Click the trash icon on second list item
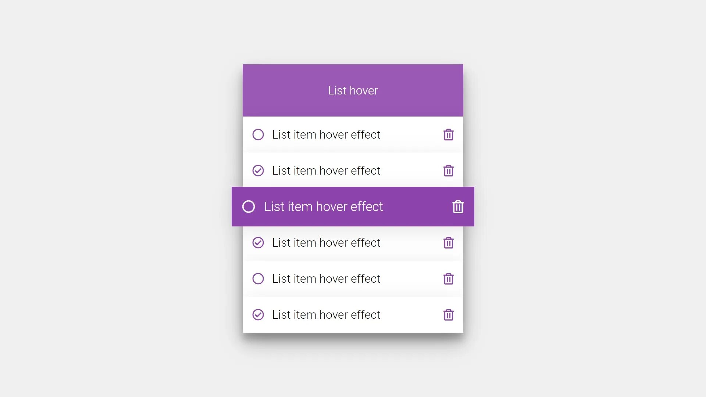Viewport: 706px width, 397px height. click(448, 170)
